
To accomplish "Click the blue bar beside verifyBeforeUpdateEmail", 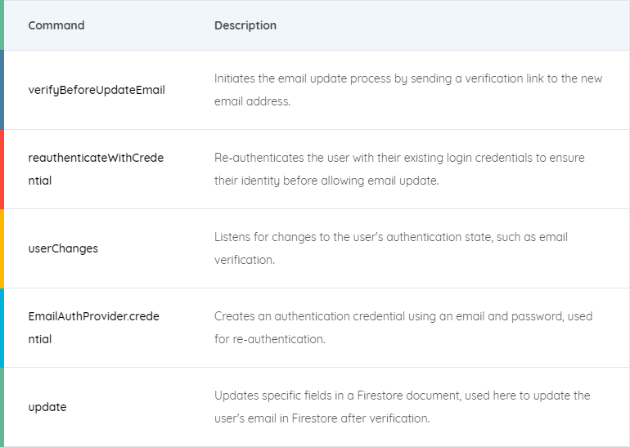I will pos(2,90).
